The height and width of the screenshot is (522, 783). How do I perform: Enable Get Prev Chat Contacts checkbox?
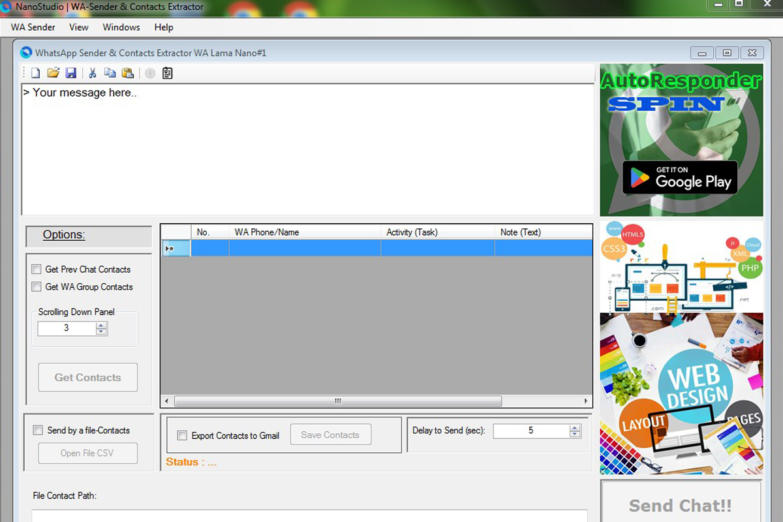pos(37,269)
